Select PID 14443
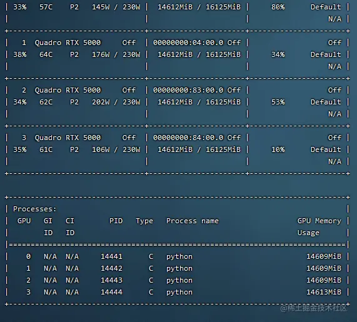357x322 pixels. click(111, 280)
